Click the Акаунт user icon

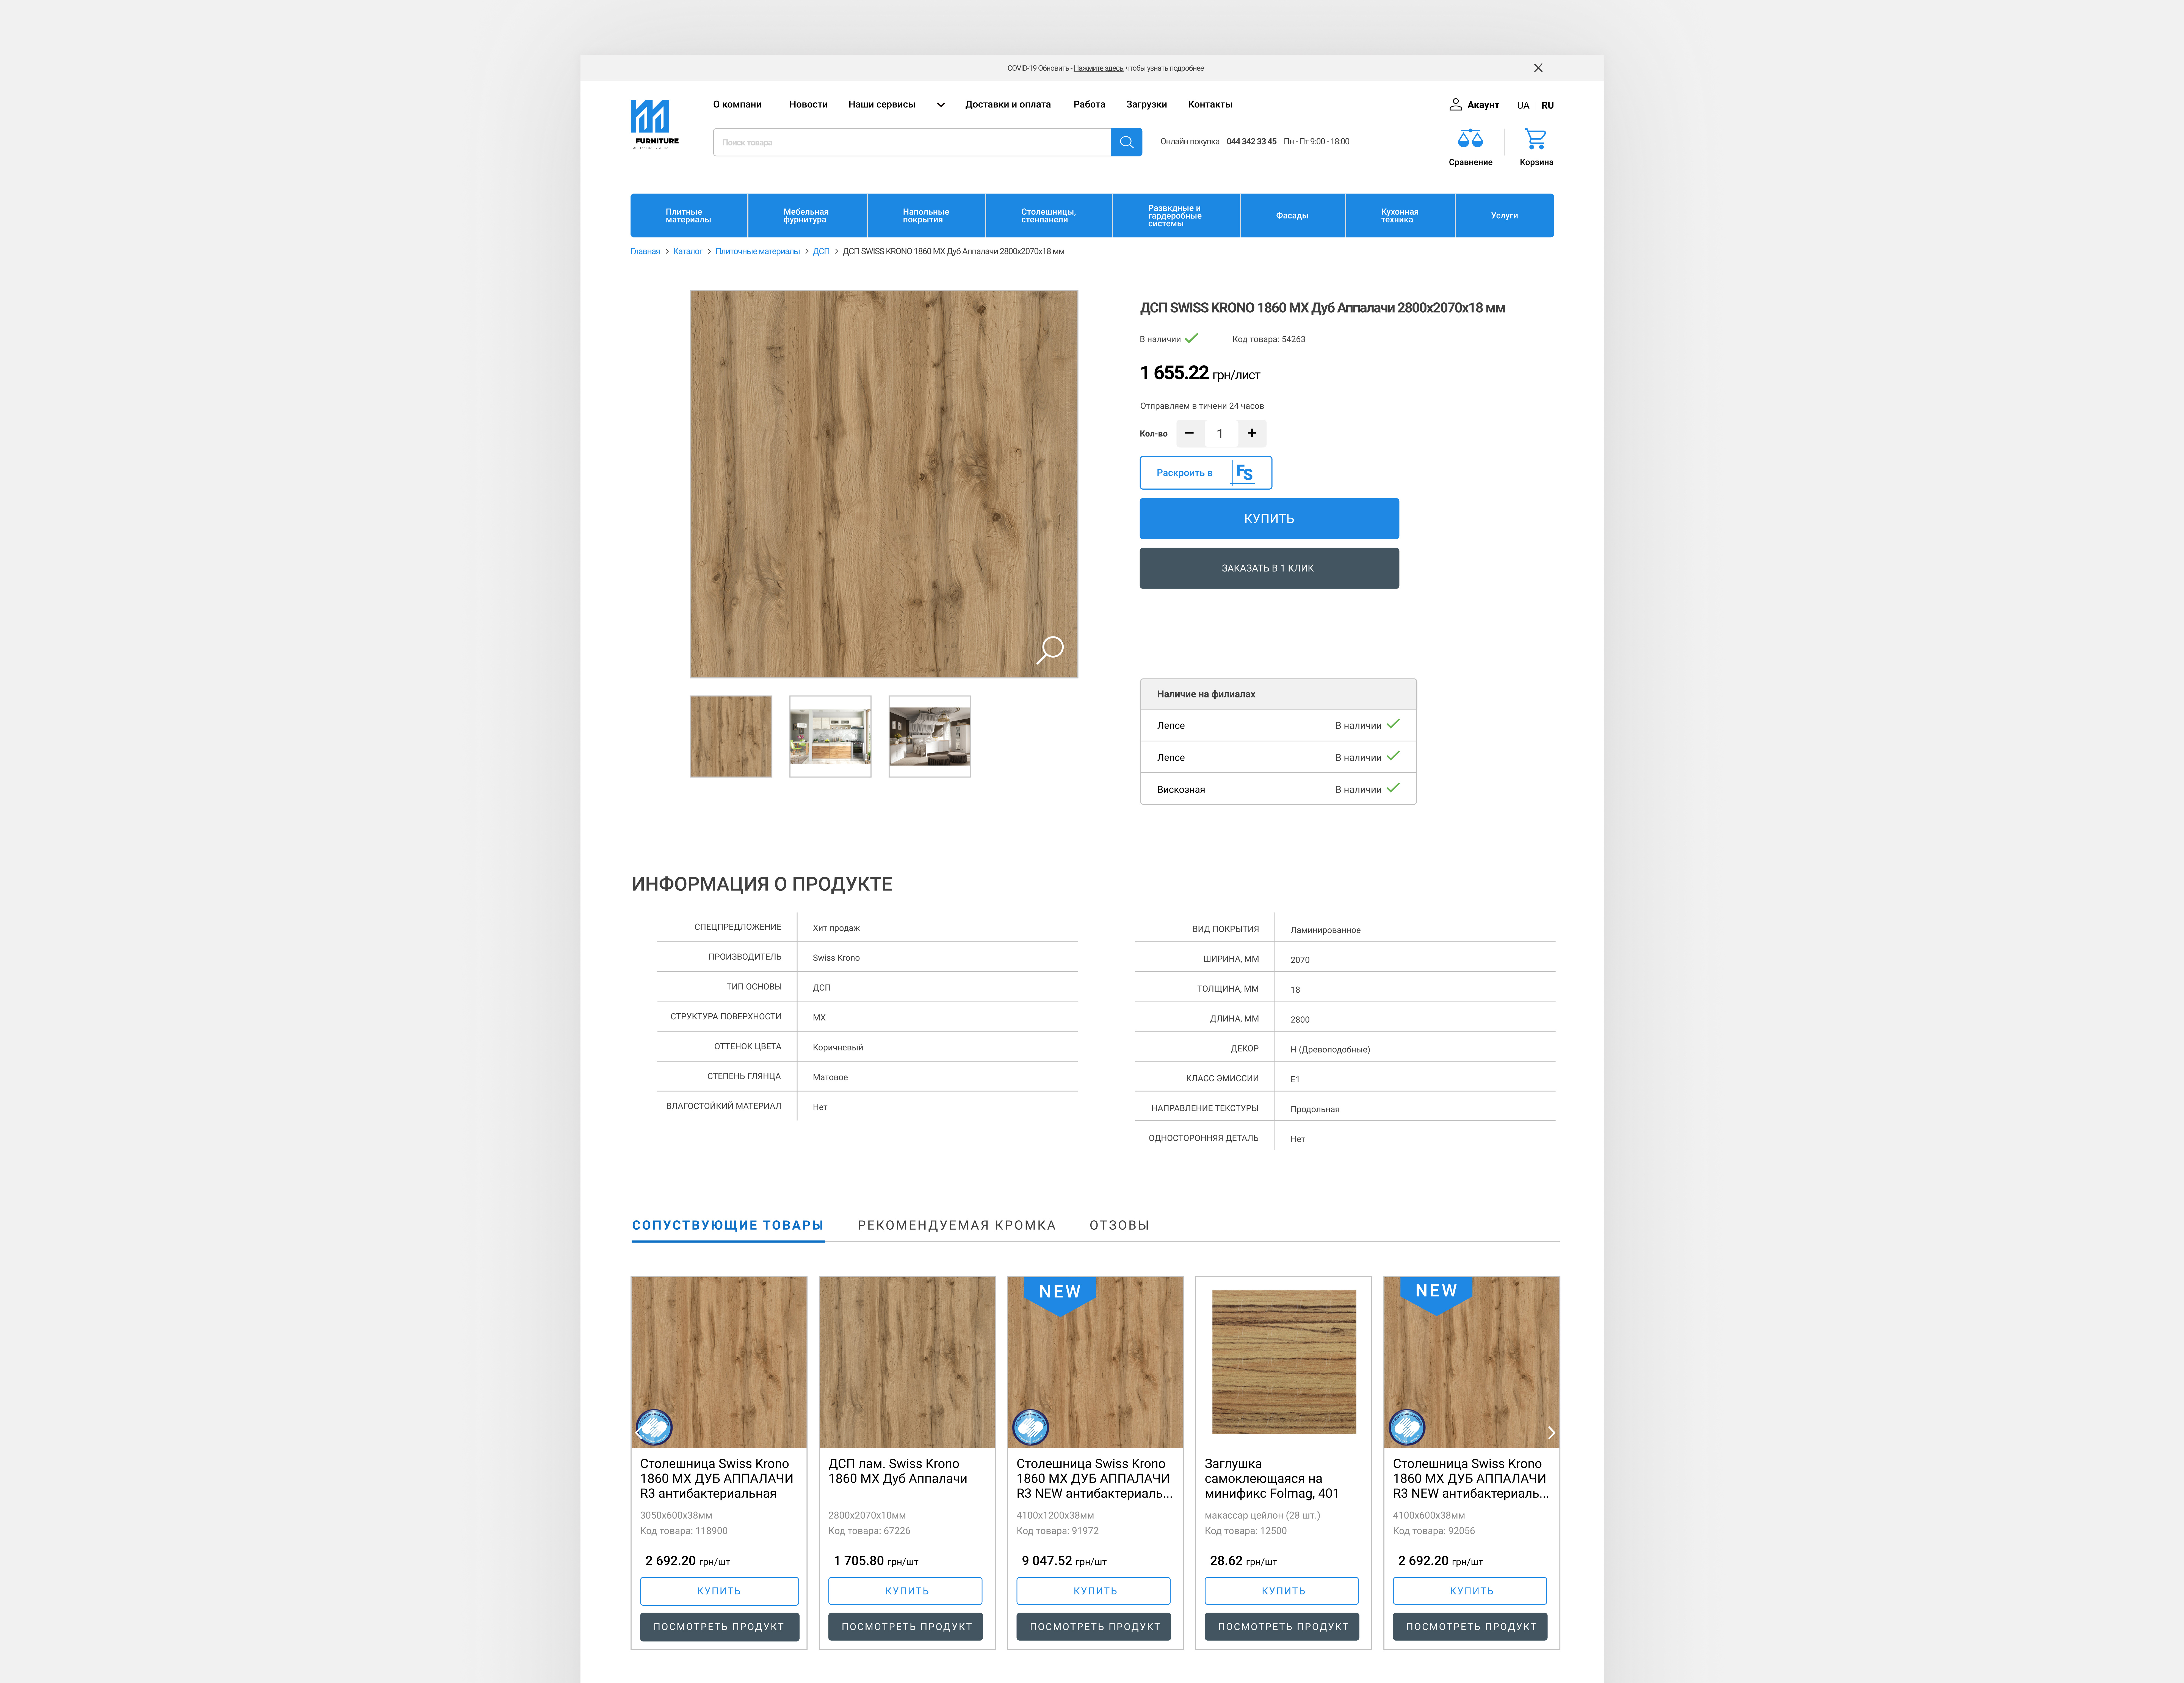1456,104
